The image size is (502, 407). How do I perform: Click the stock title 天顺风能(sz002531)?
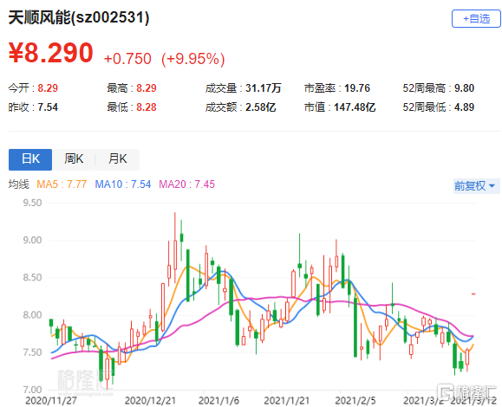point(79,17)
